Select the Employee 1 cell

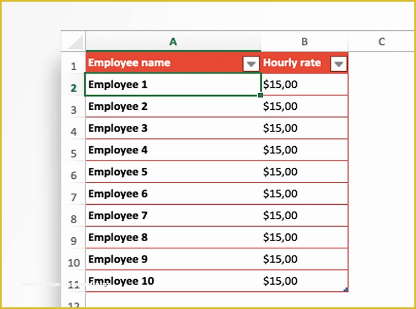tap(173, 84)
